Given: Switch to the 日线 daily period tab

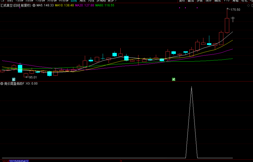Looking at the screenshot, I should (x=74, y=1).
